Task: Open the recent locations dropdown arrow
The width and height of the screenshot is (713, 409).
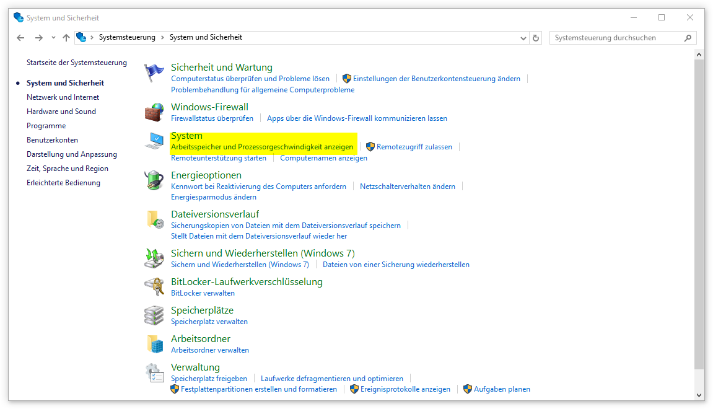Action: (x=53, y=38)
